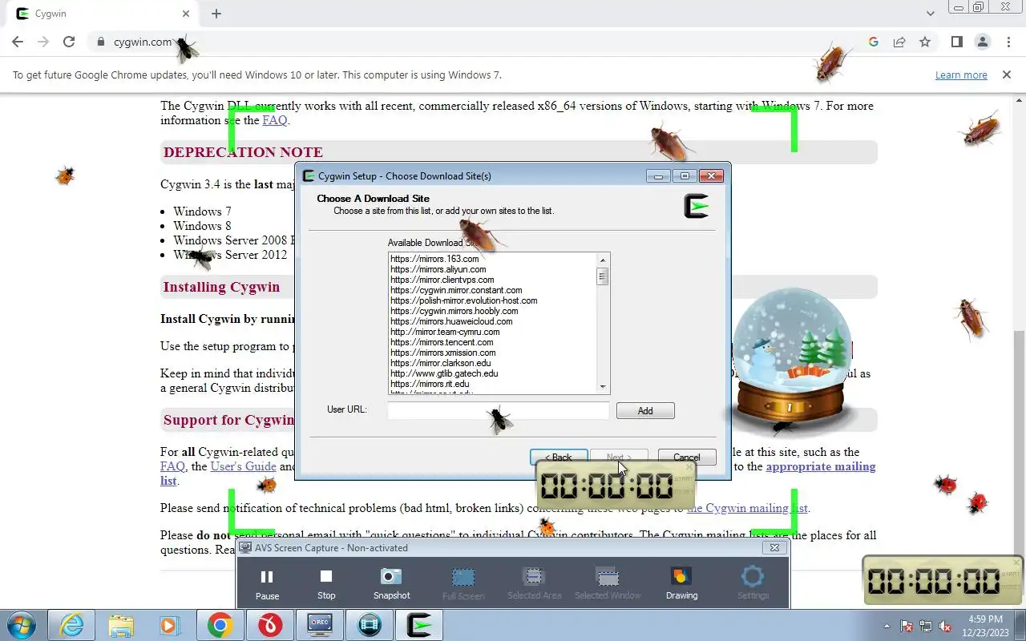Open the Learn more link in the info bar
1026x641 pixels.
[961, 75]
